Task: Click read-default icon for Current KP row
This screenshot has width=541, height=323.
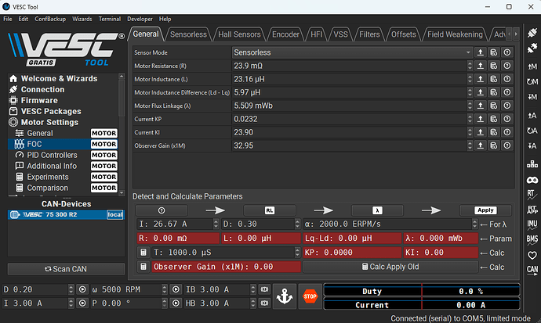Action: (x=494, y=119)
